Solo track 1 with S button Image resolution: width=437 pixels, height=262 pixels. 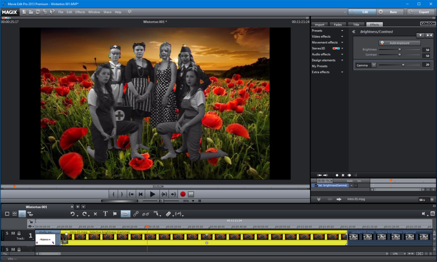(x=7, y=233)
